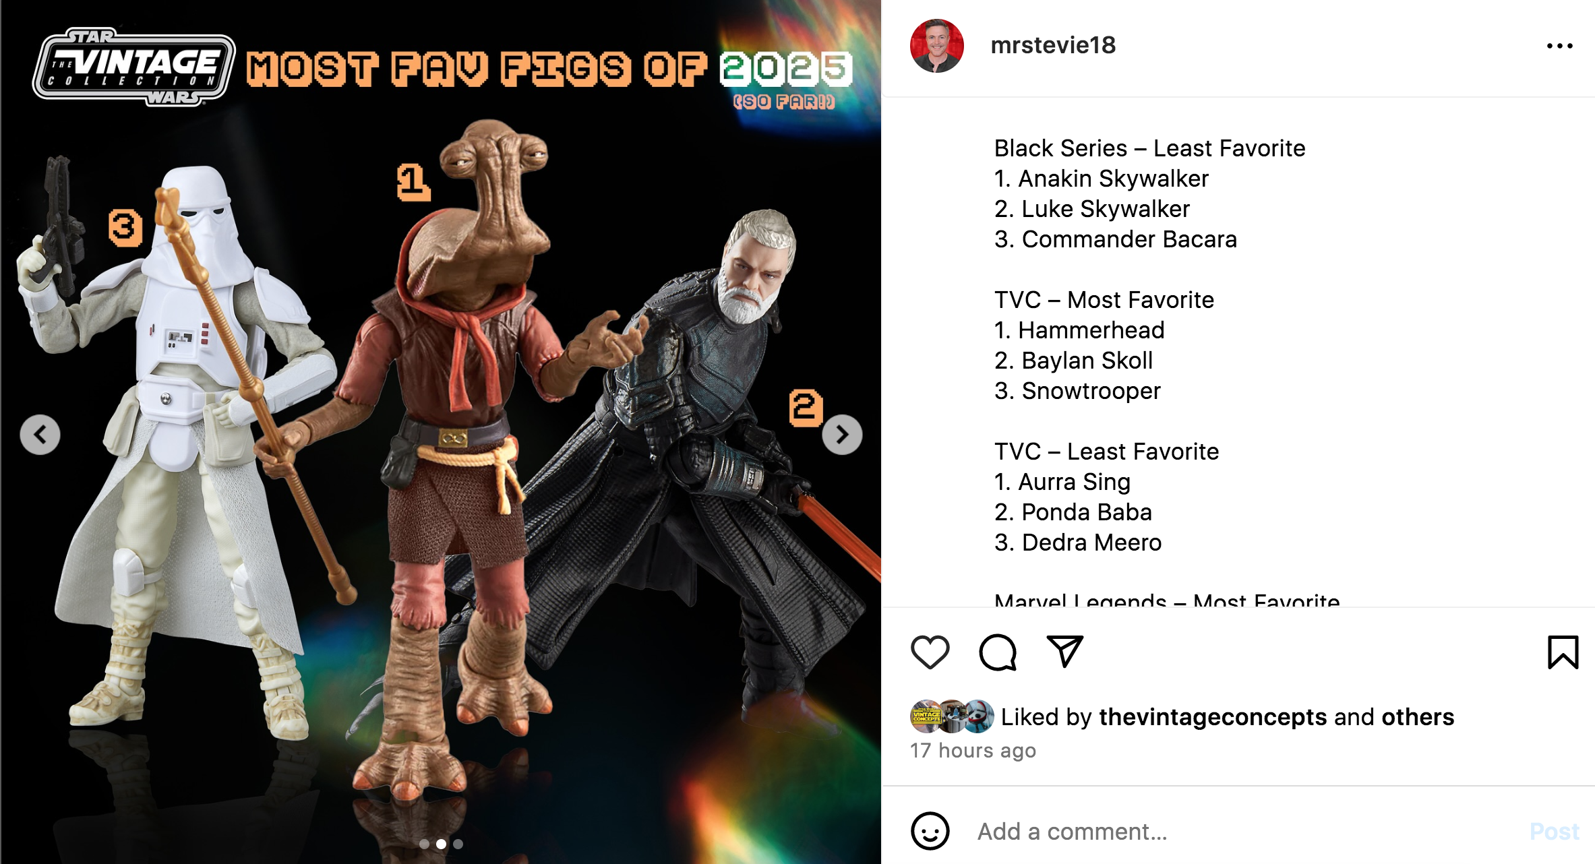Go to the previous carousel image

[x=40, y=435]
